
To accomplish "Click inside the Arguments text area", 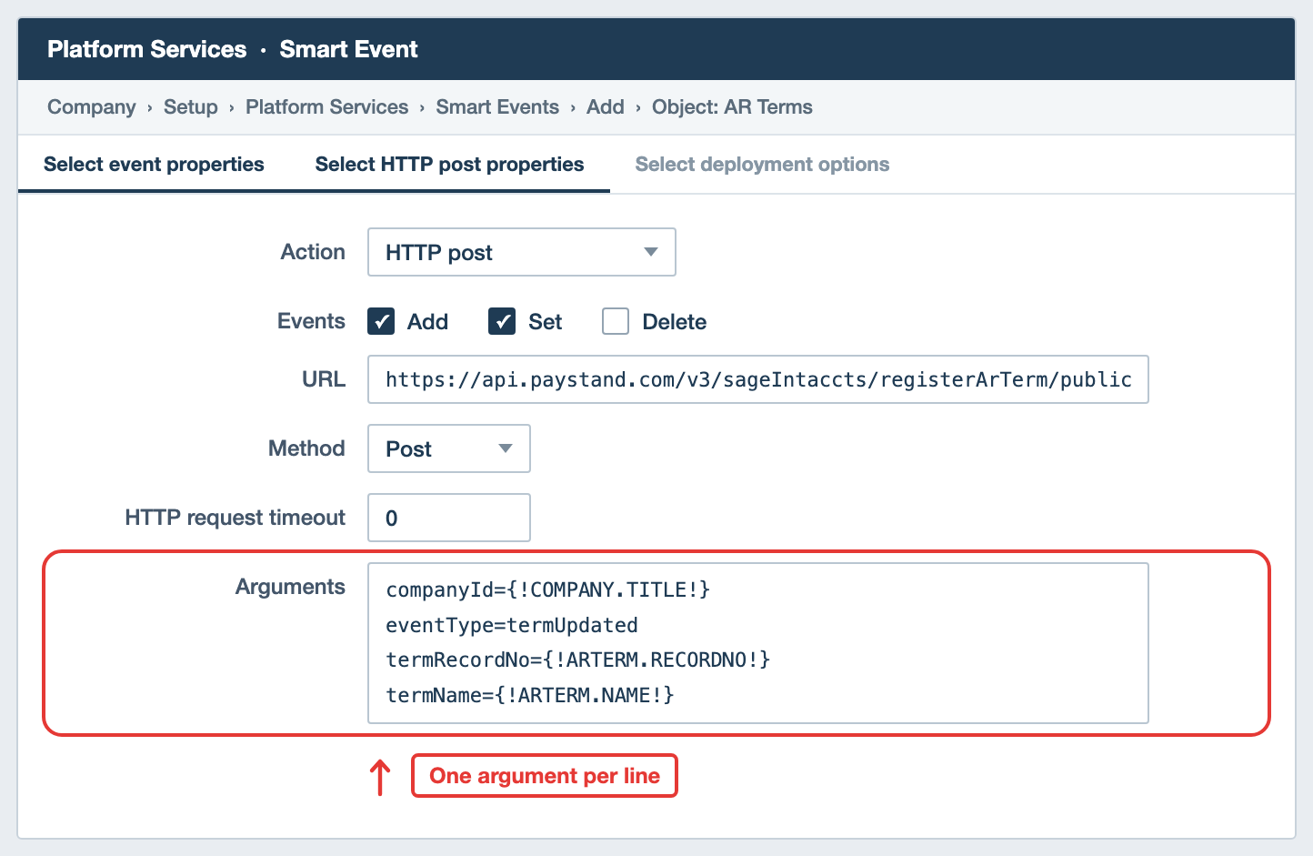I will click(757, 643).
